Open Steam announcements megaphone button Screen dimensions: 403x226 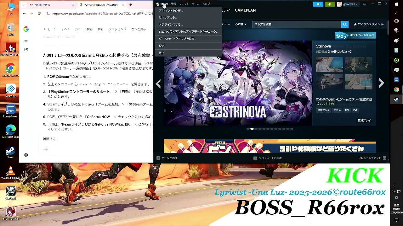(x=318, y=4)
